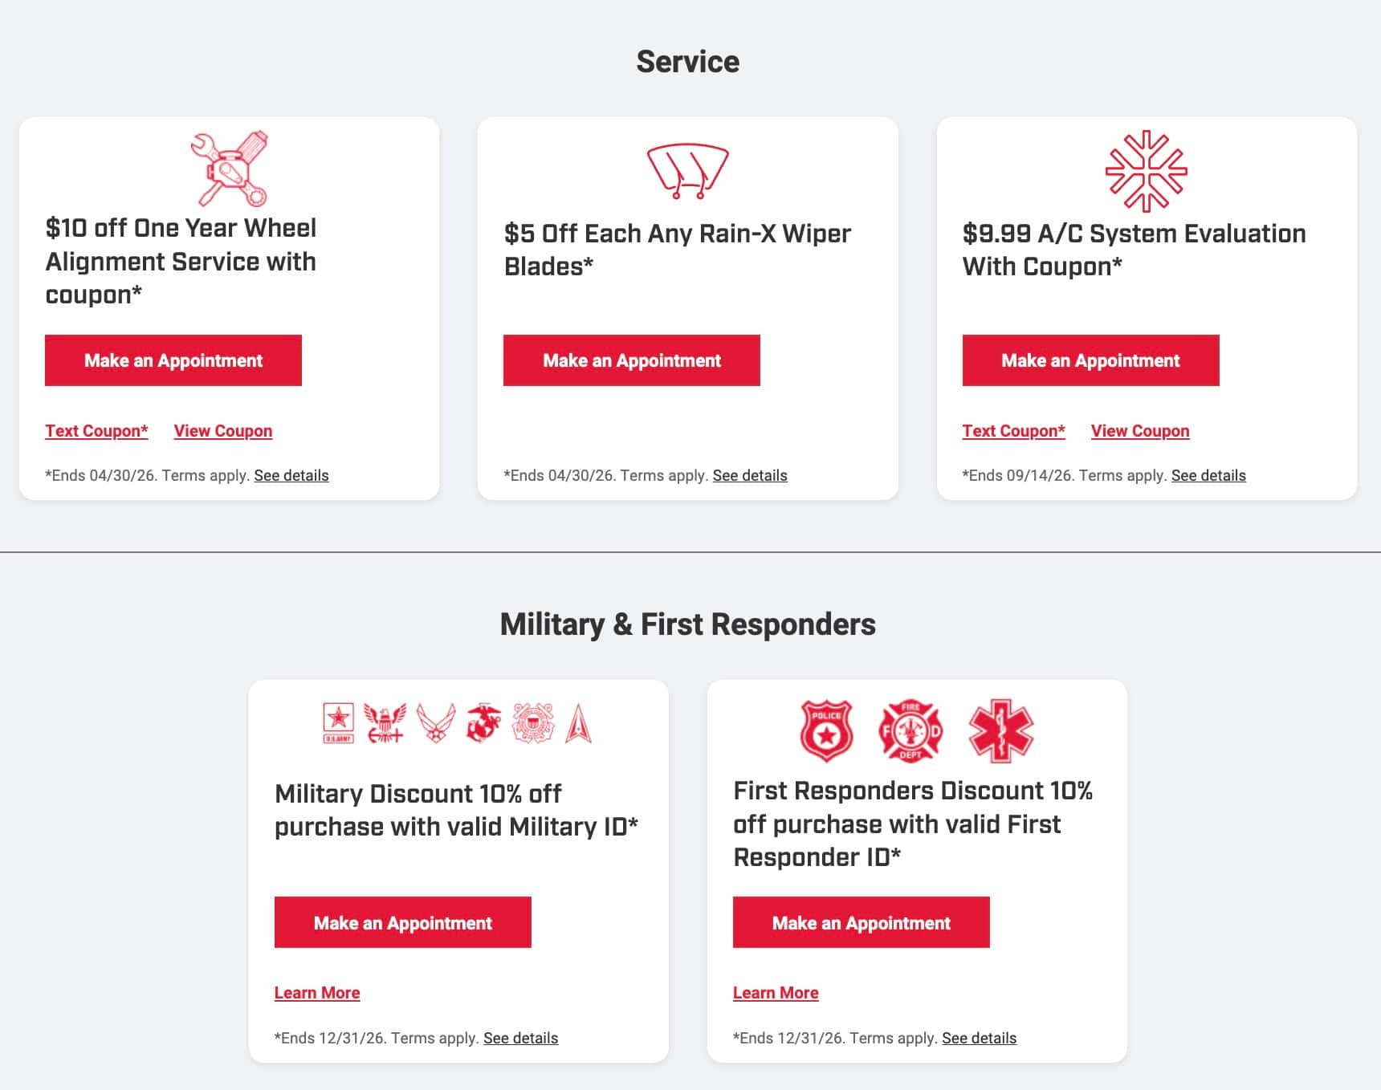See details for Military Discount terms
The image size is (1381, 1090).
[x=520, y=1038]
